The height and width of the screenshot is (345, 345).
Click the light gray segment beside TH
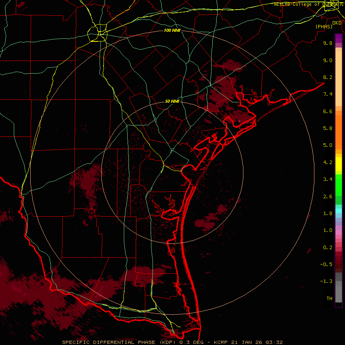coord(338,294)
